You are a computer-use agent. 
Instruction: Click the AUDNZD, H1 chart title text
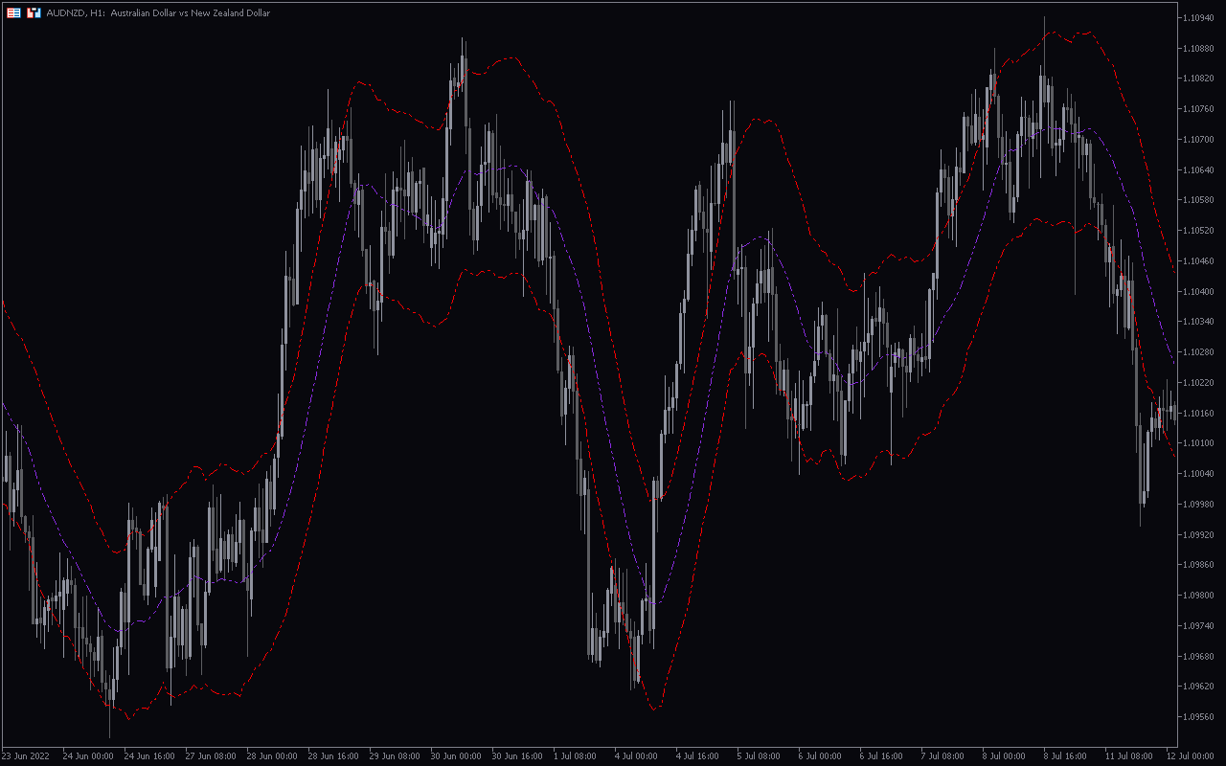point(158,13)
